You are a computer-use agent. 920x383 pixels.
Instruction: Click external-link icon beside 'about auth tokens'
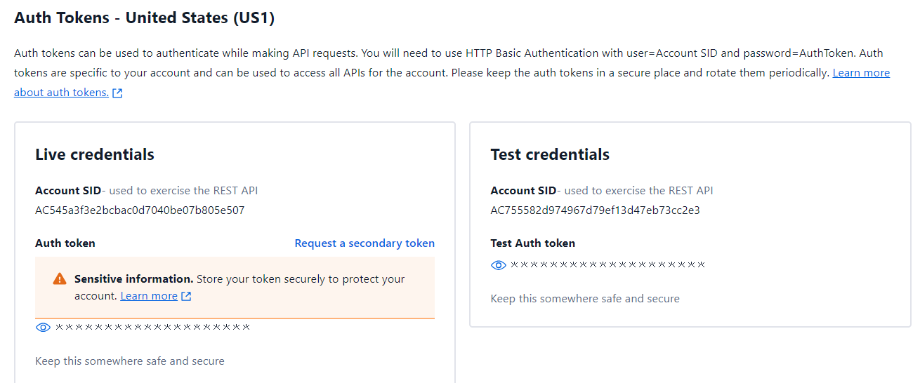click(117, 93)
